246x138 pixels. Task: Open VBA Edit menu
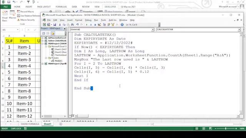point(55,20)
